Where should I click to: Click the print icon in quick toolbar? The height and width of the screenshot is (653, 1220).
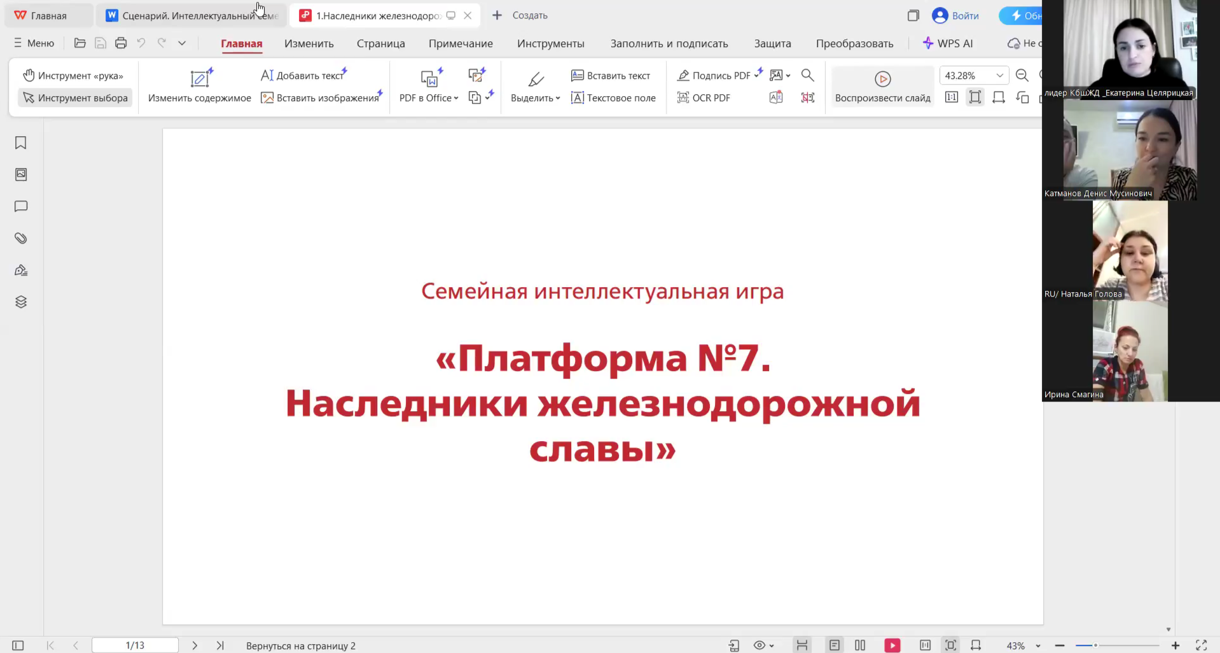click(121, 43)
